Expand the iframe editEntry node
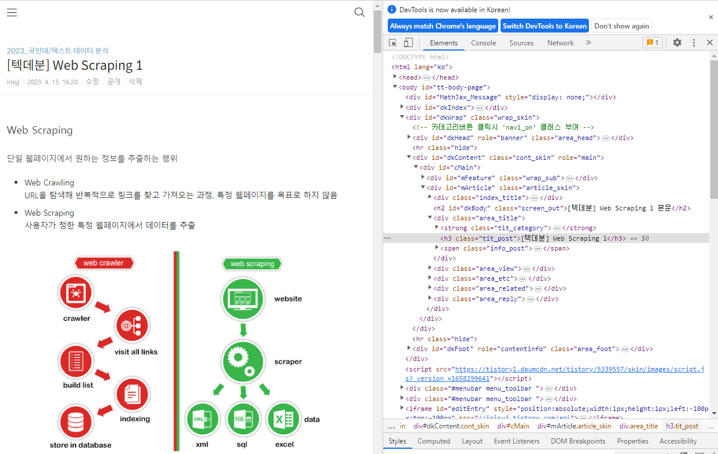This screenshot has width=718, height=454. [402, 409]
